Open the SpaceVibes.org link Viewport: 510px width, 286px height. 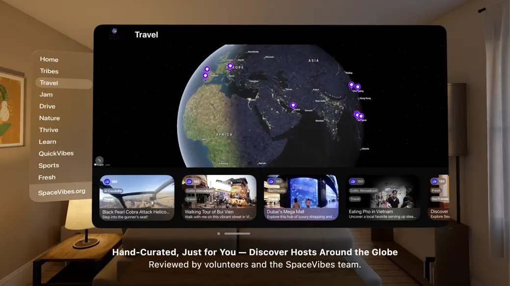[61, 192]
